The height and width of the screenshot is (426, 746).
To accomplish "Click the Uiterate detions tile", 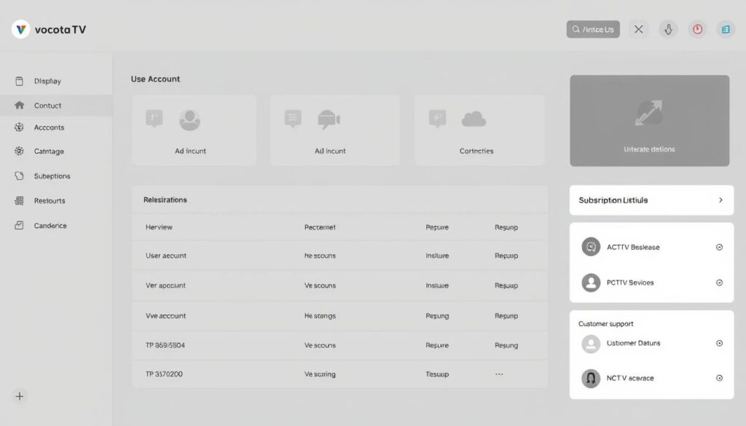I will click(649, 121).
